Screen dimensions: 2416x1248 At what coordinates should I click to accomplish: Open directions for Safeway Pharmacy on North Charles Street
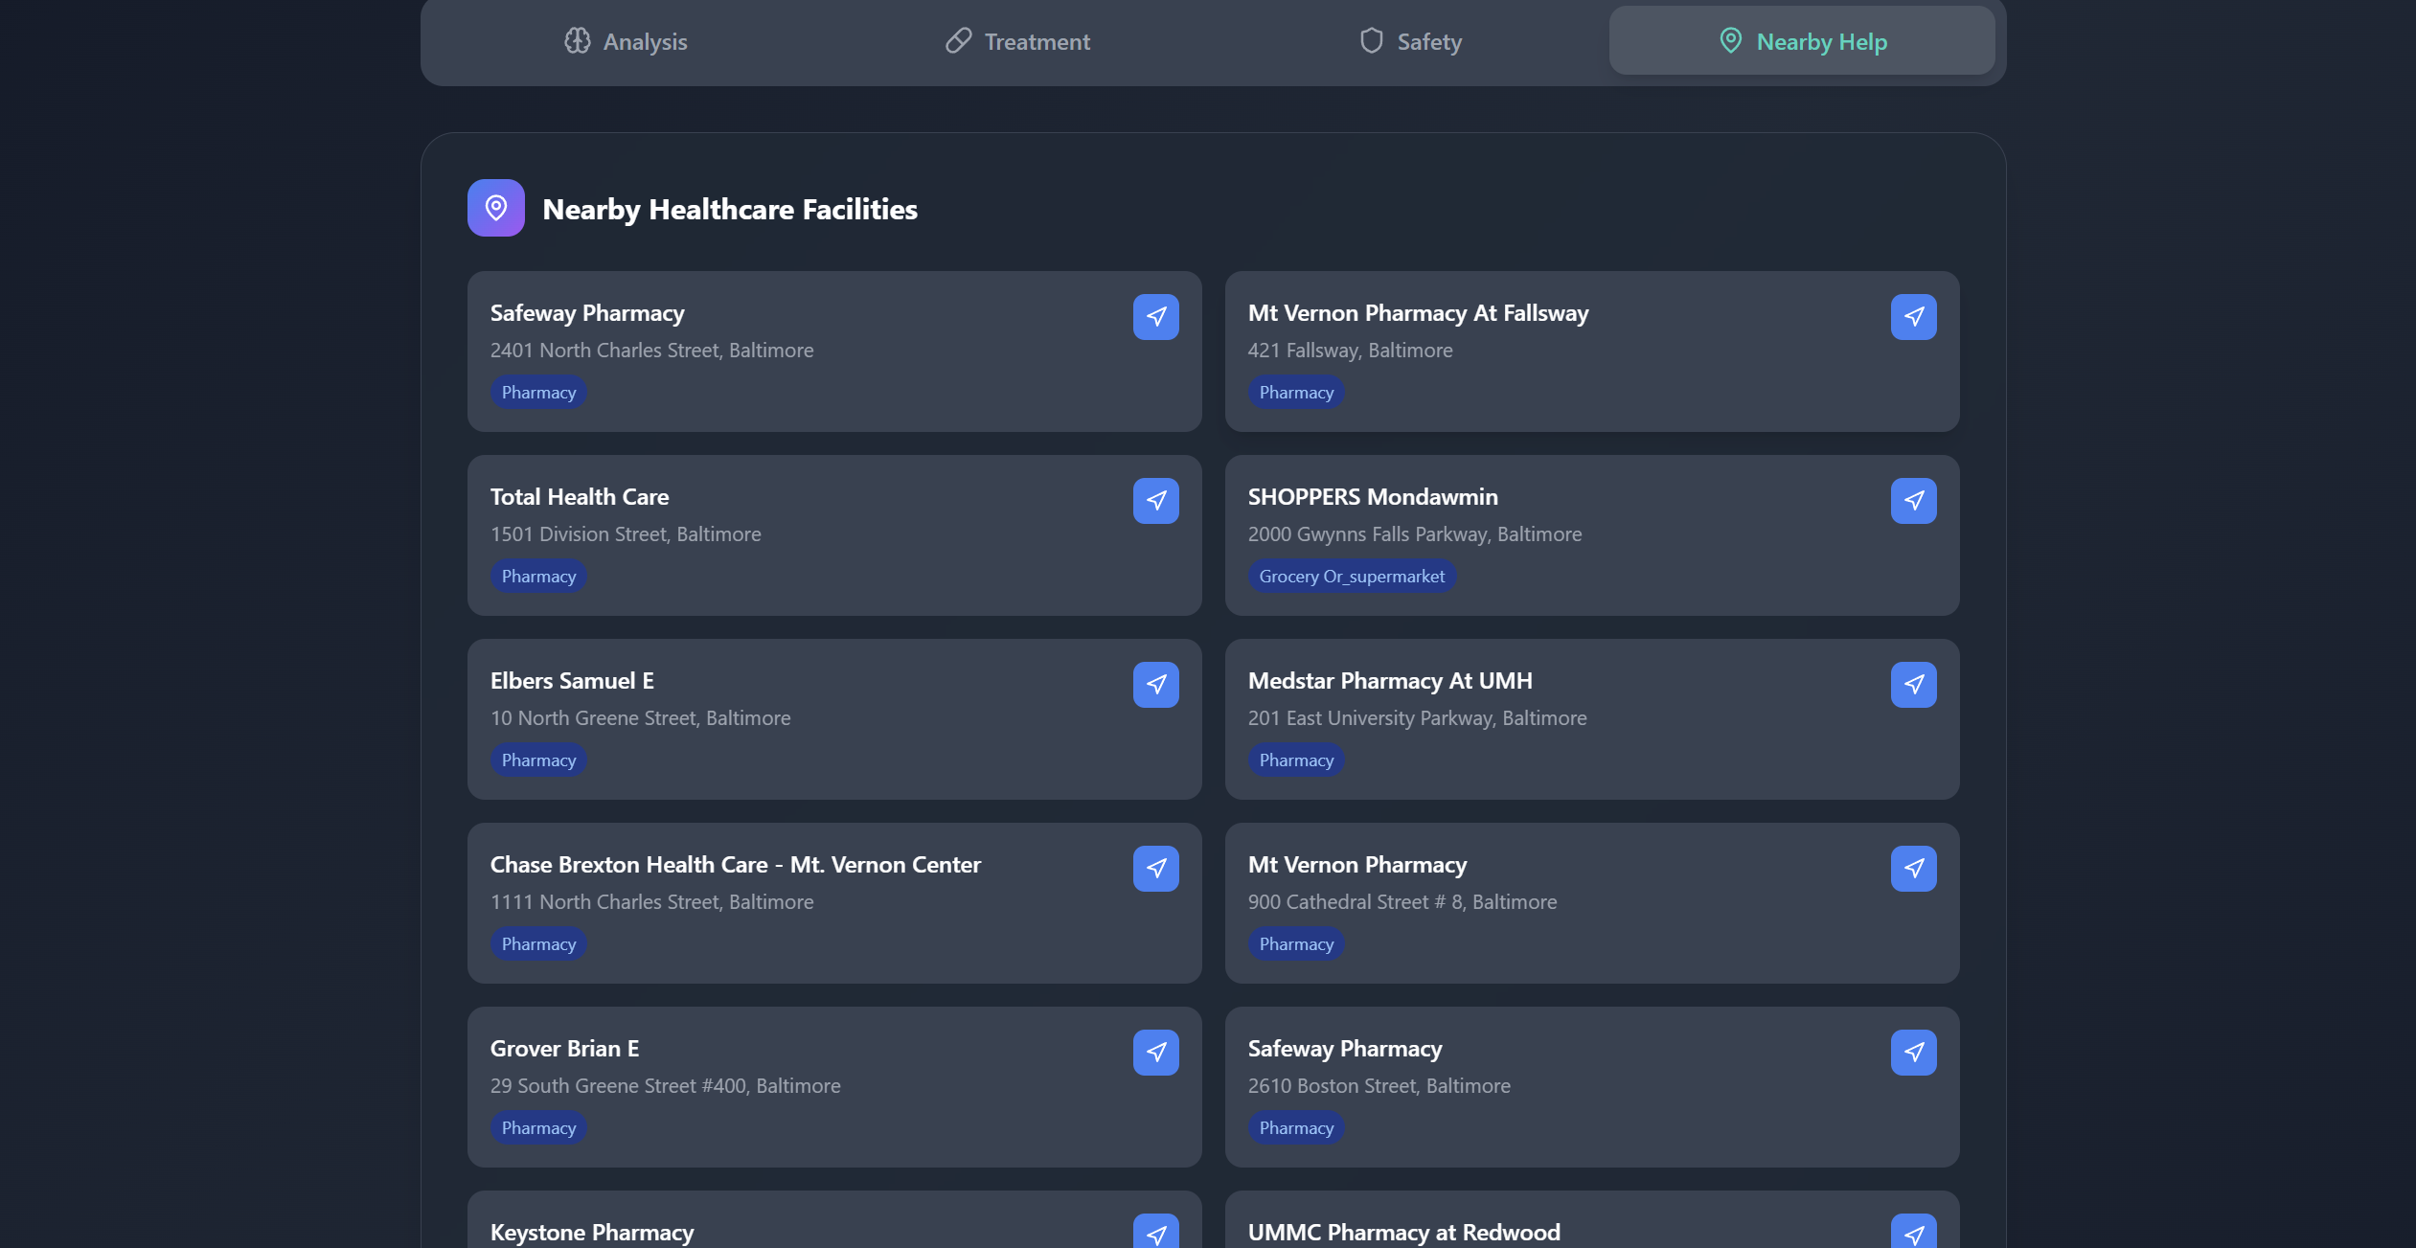(1155, 317)
